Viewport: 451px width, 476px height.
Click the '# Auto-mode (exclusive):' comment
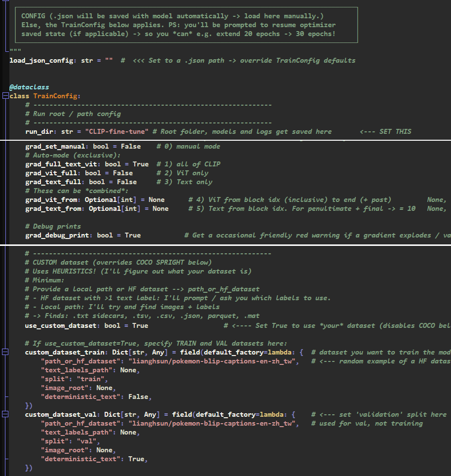[x=73, y=155]
